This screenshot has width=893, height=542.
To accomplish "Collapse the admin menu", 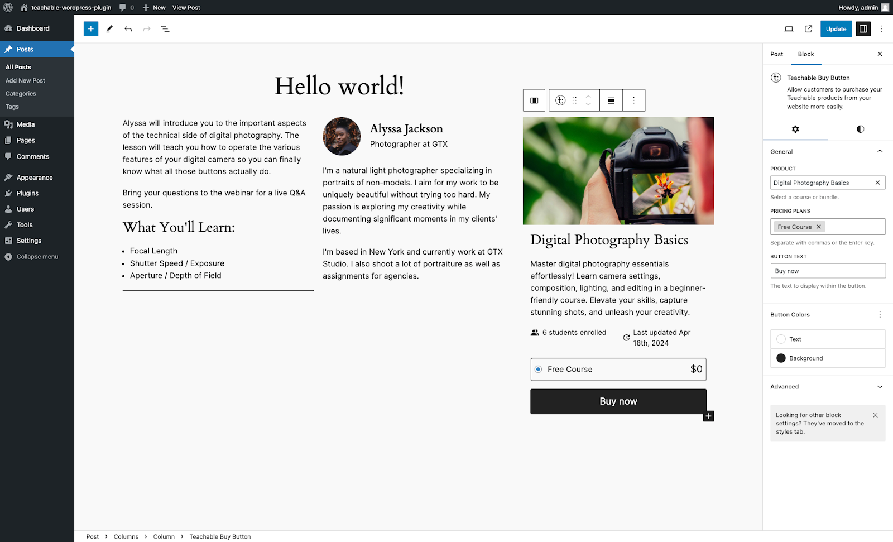I will click(x=37, y=257).
